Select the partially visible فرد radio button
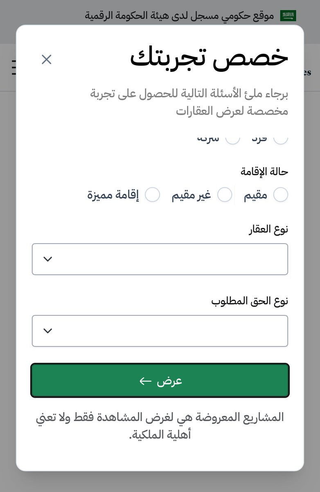 coord(281,139)
